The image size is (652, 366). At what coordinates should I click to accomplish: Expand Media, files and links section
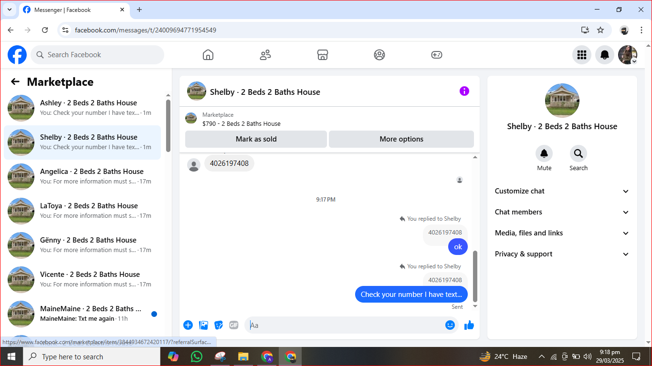coord(562,233)
